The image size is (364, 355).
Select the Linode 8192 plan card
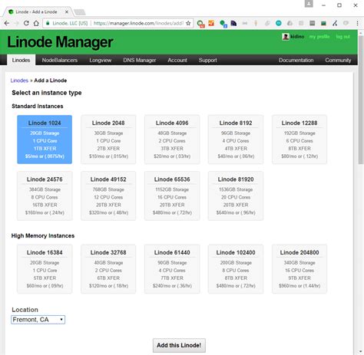pos(236,140)
